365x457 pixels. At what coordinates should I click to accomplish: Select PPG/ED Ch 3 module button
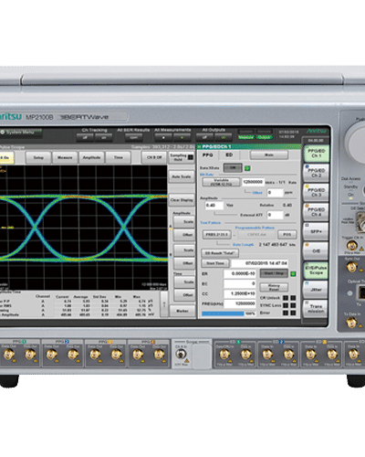(316, 193)
